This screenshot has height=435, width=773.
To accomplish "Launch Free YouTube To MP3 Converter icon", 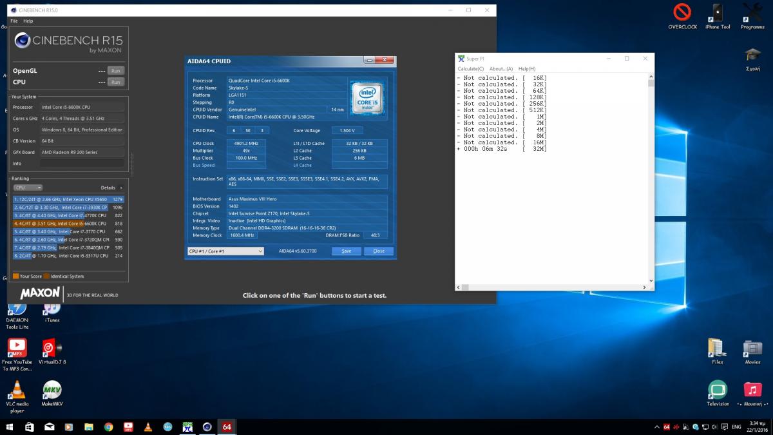I will [x=17, y=355].
